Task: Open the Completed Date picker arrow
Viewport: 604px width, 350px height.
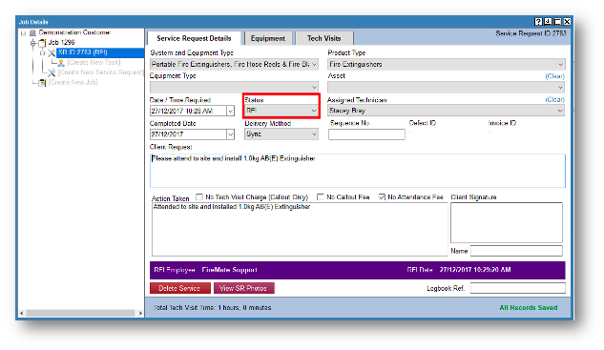Action: click(x=230, y=134)
